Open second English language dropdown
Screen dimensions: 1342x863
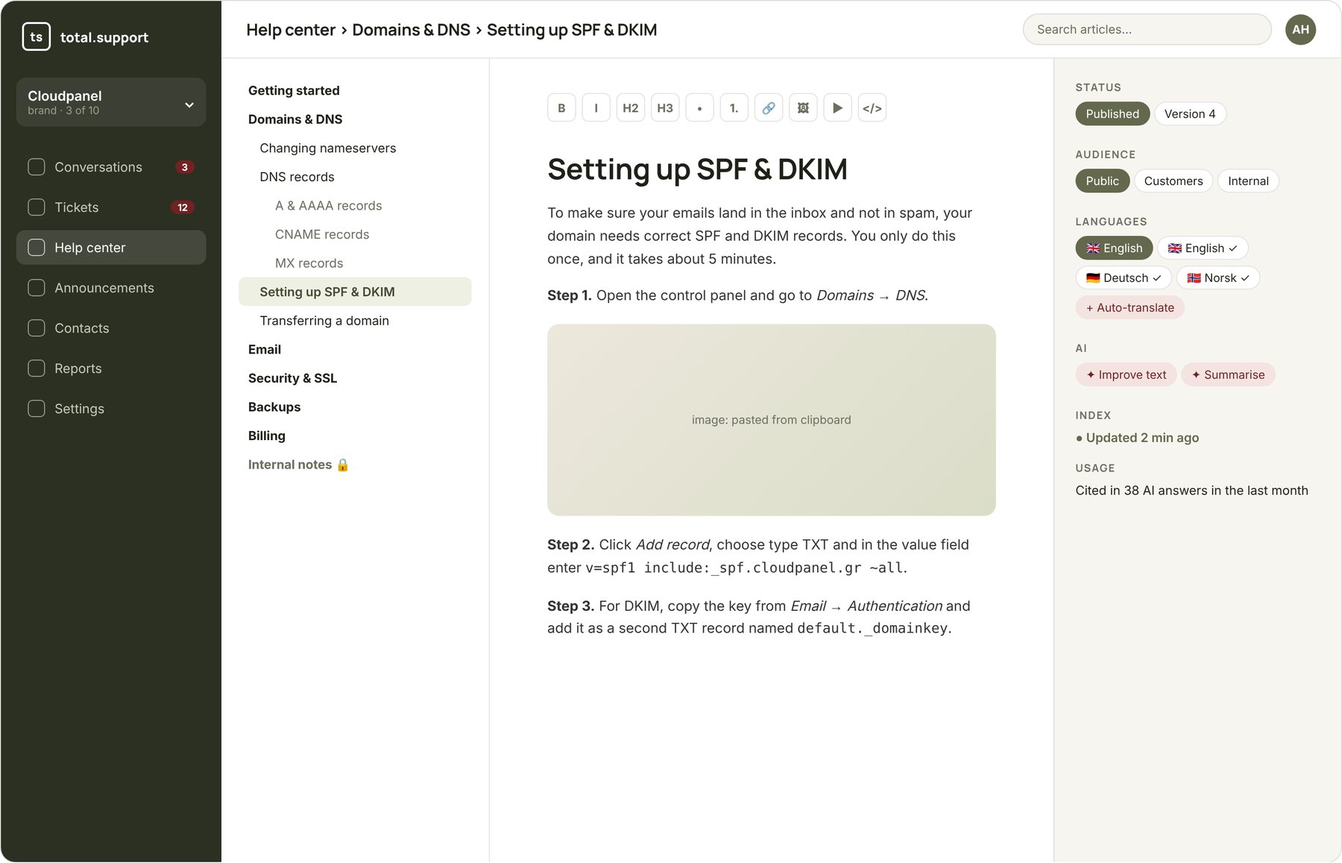[1203, 248]
